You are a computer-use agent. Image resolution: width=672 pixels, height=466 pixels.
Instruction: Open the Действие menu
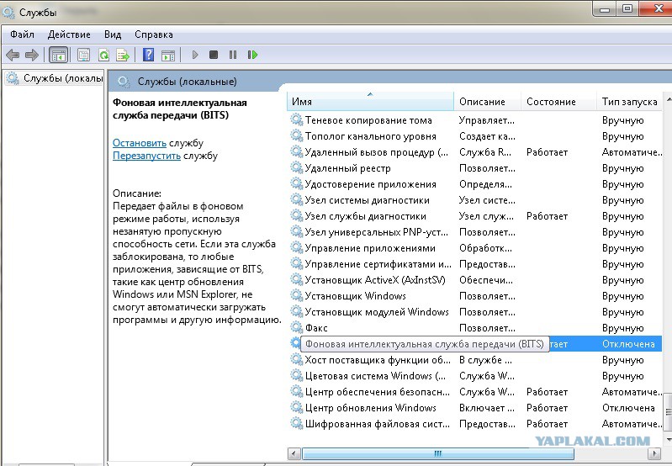[69, 34]
